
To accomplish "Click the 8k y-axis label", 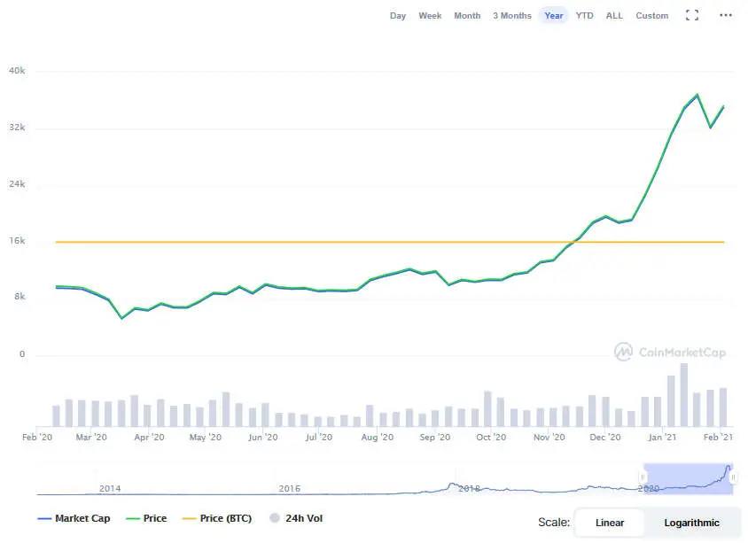I will (19, 297).
